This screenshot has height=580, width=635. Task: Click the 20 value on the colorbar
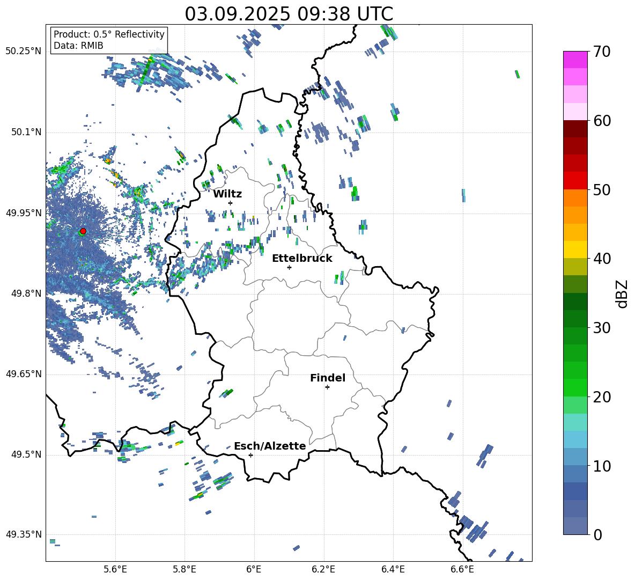[x=602, y=397]
